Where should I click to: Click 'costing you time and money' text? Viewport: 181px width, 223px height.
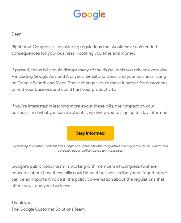[x=107, y=53]
